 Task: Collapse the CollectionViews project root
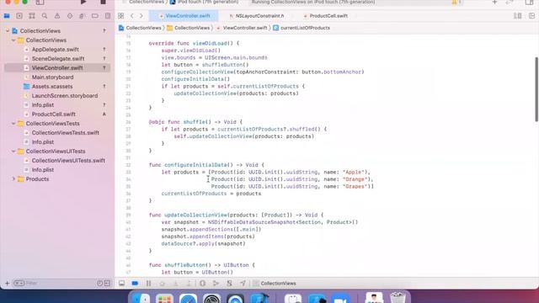8,31
